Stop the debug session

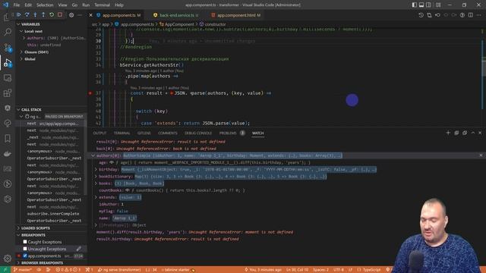point(60,15)
